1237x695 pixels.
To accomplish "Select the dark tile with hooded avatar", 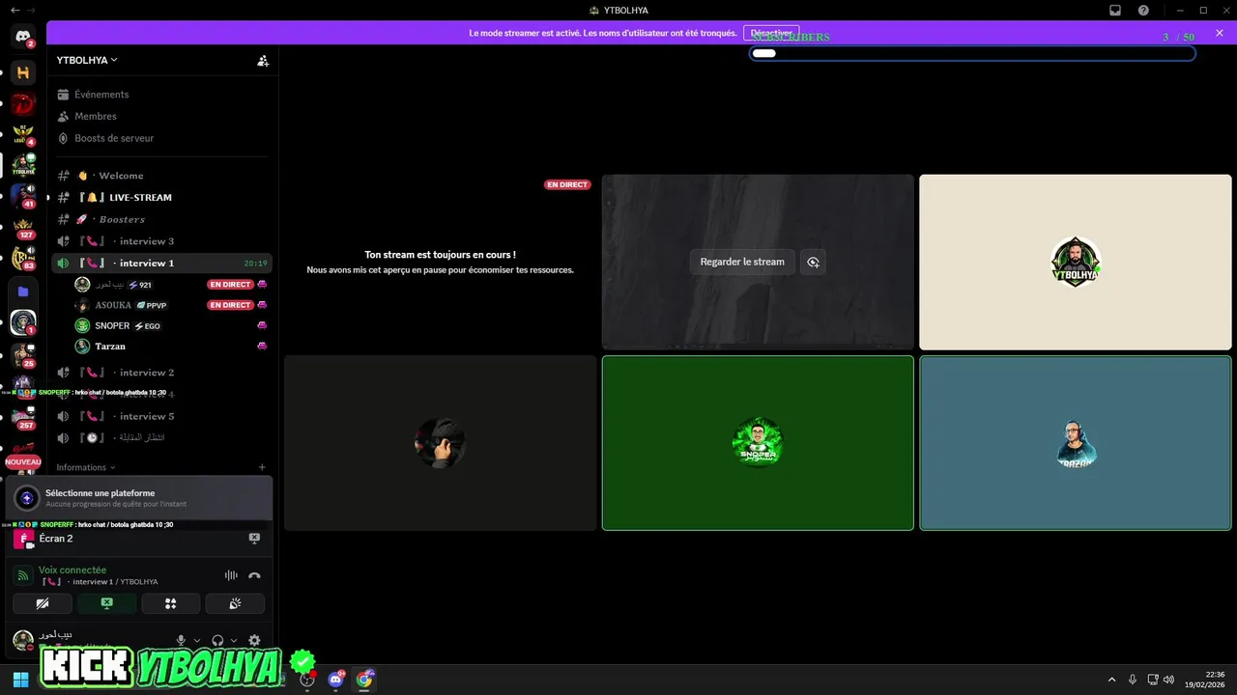I will 440,443.
